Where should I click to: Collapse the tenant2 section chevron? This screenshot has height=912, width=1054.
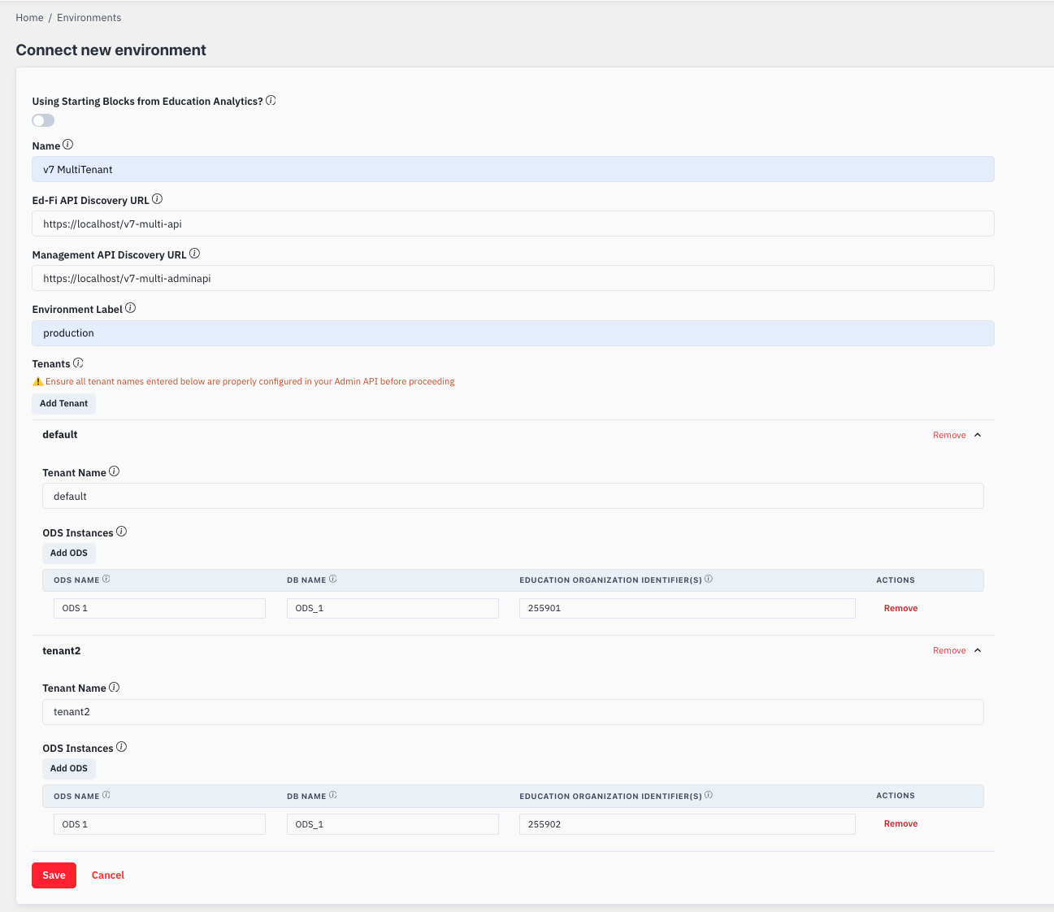[978, 650]
